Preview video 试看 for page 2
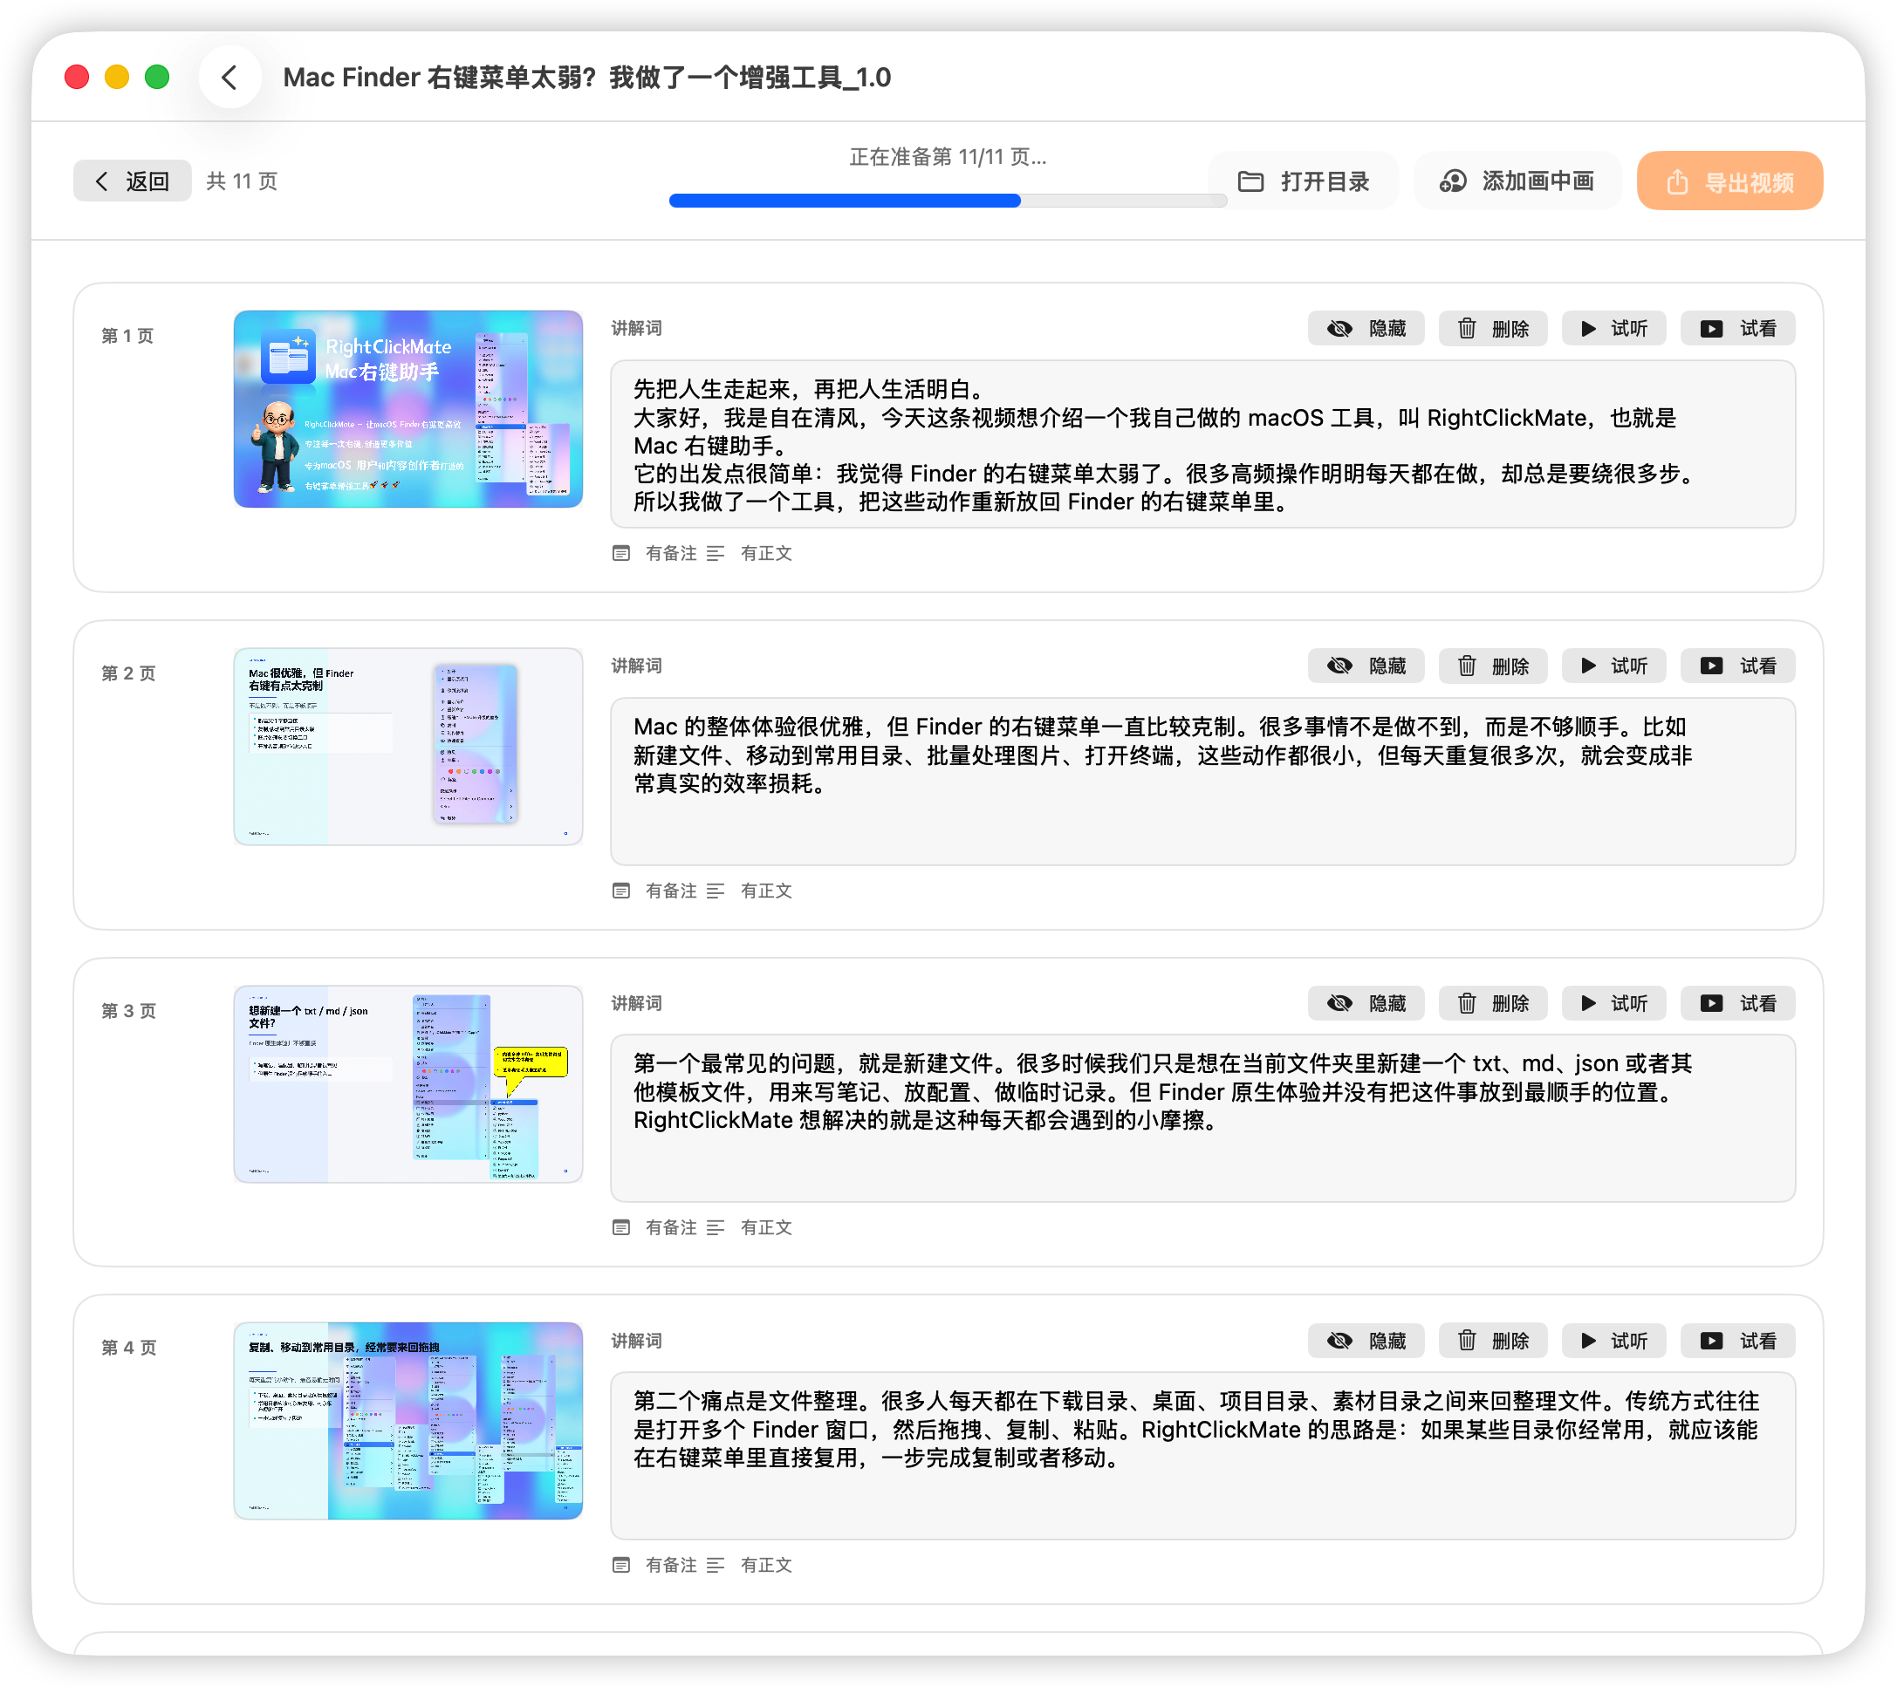The width and height of the screenshot is (1897, 1687). coord(1738,666)
